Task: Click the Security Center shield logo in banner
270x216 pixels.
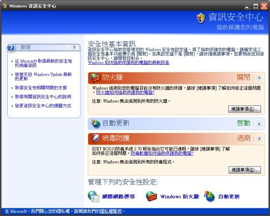Action: (x=201, y=18)
